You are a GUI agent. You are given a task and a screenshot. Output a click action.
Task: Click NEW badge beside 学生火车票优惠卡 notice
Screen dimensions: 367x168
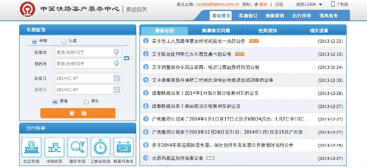point(239,54)
